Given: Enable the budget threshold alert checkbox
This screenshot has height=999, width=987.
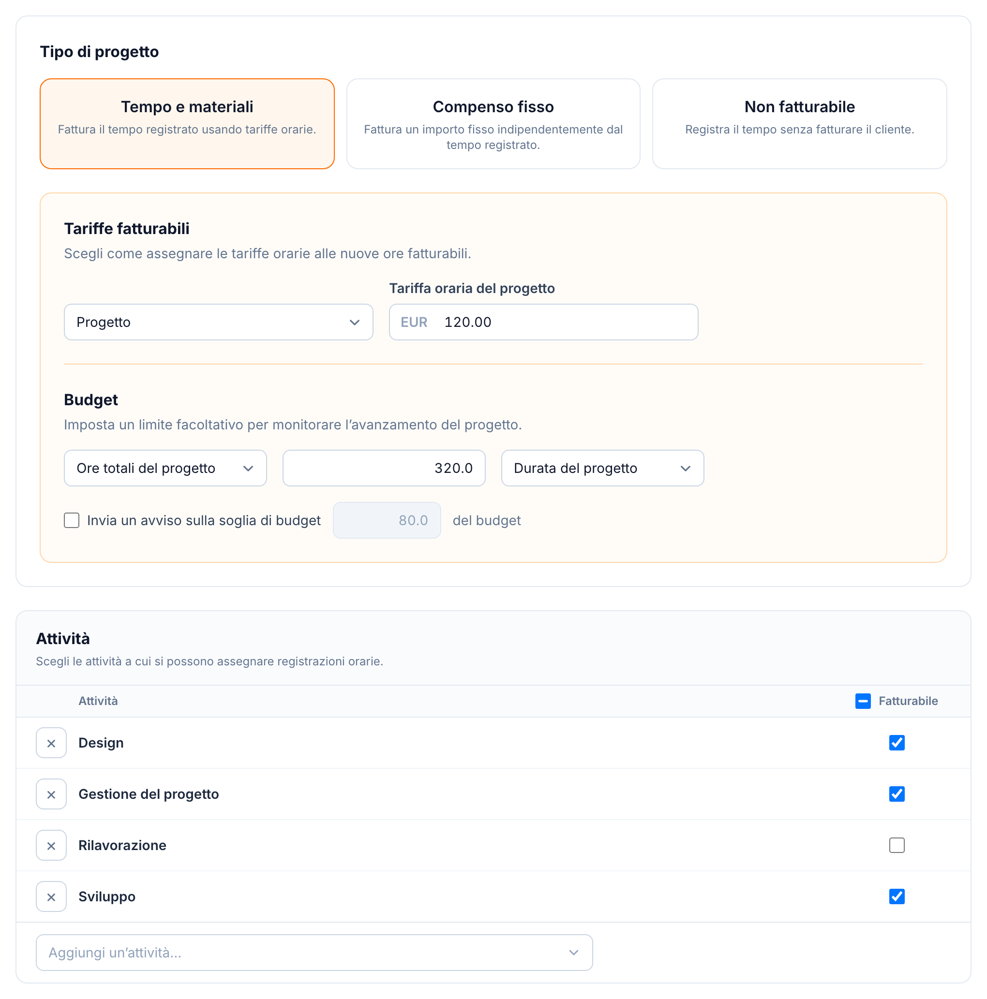Looking at the screenshot, I should [72, 520].
